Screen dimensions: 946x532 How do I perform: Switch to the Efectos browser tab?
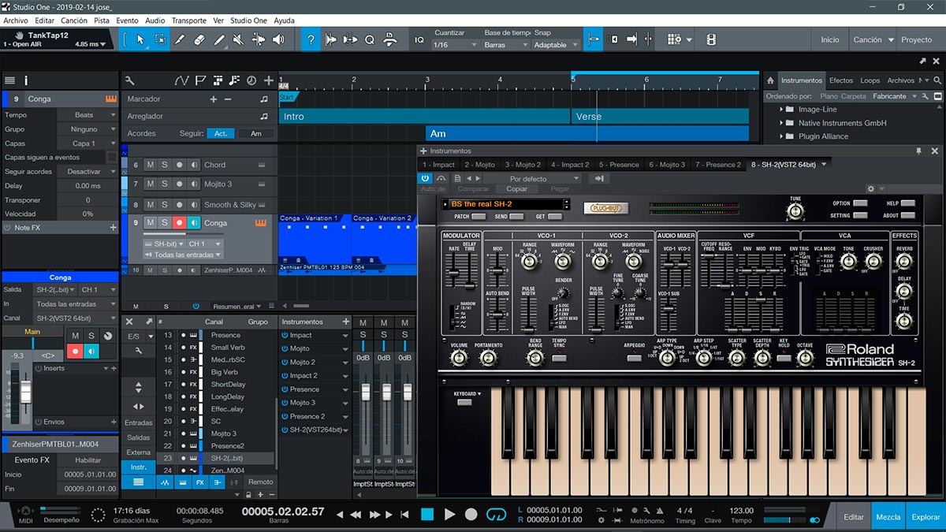841,80
